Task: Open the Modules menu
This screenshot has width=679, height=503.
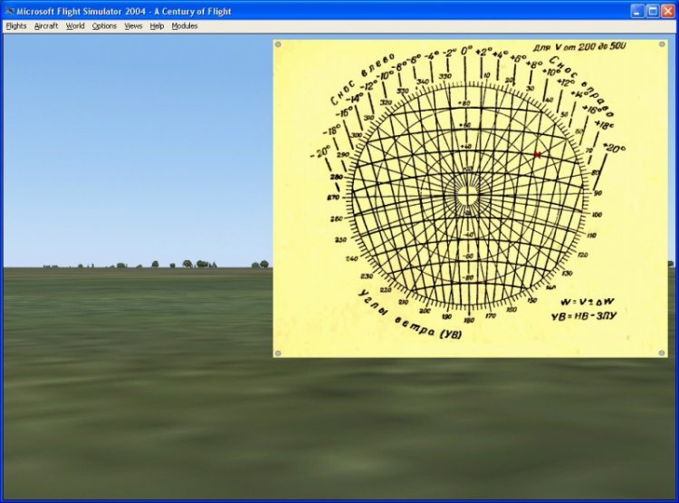Action: 185,26
